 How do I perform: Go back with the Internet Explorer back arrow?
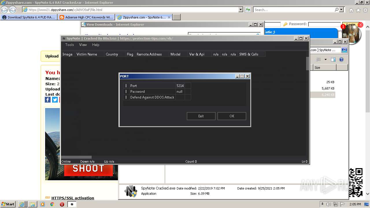(x=4, y=10)
